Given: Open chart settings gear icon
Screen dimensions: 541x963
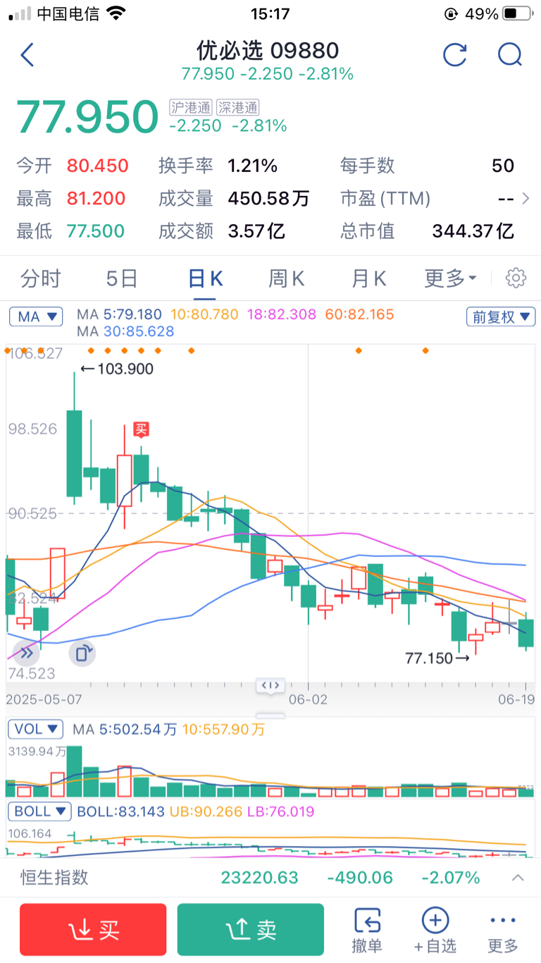Looking at the screenshot, I should click(x=516, y=278).
